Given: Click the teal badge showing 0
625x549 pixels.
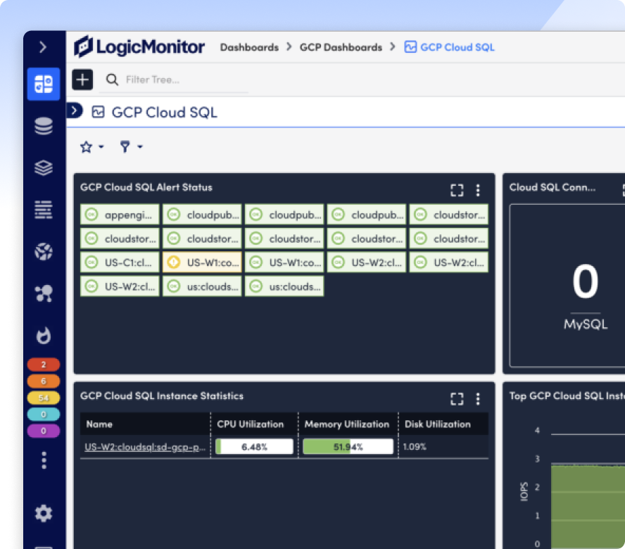Looking at the screenshot, I should click(44, 415).
